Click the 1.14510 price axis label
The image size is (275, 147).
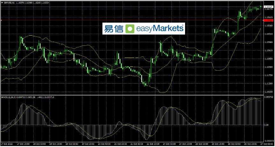coord(268,34)
